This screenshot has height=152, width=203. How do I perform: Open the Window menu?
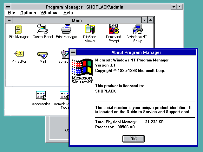click(x=49, y=13)
